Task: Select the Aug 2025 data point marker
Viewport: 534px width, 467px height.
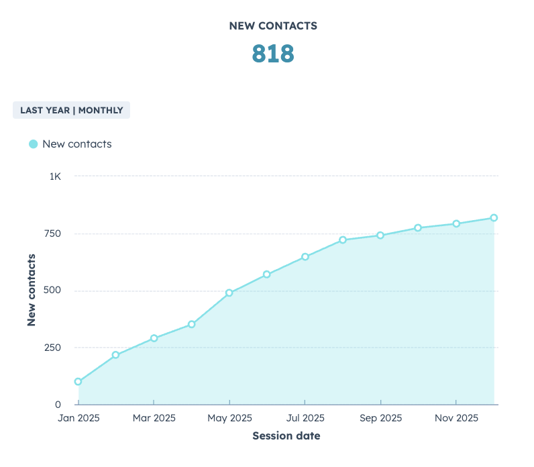Action: point(343,240)
